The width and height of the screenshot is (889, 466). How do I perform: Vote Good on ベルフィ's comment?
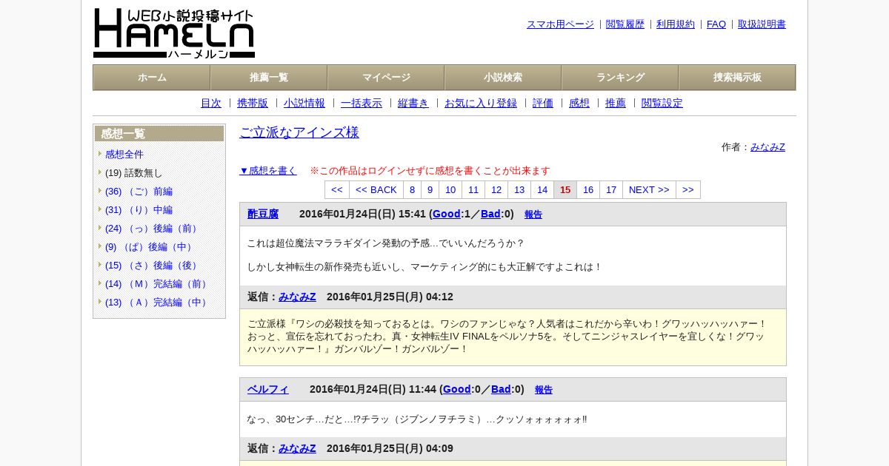457,390
